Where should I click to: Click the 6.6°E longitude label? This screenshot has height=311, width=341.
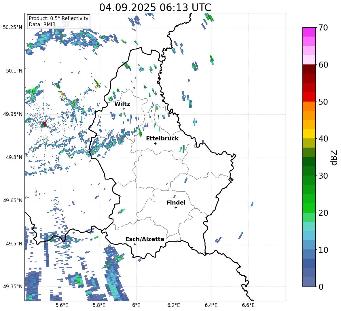pyautogui.click(x=248, y=305)
